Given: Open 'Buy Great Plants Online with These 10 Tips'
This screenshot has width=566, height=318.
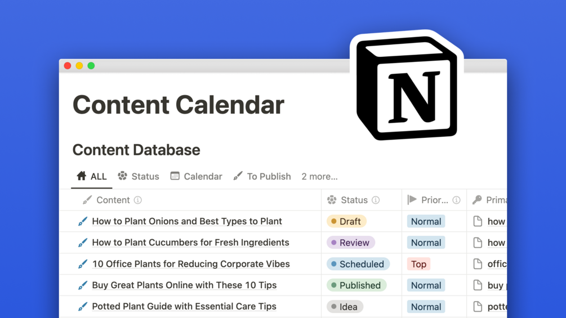Looking at the screenshot, I should 185,285.
